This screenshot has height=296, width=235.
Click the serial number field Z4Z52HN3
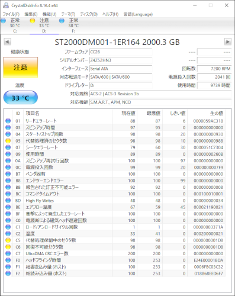point(121,60)
